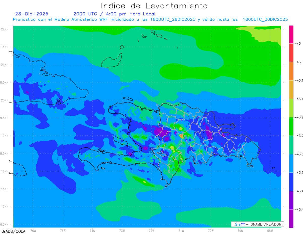The image size is (303, 234).
Task: Click the '69W' longitude label
Action: click(240, 231)
